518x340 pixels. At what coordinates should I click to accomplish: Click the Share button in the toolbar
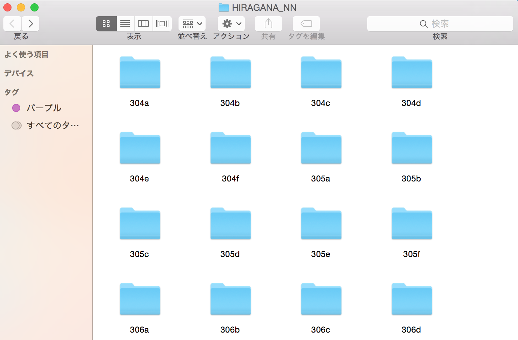click(268, 24)
